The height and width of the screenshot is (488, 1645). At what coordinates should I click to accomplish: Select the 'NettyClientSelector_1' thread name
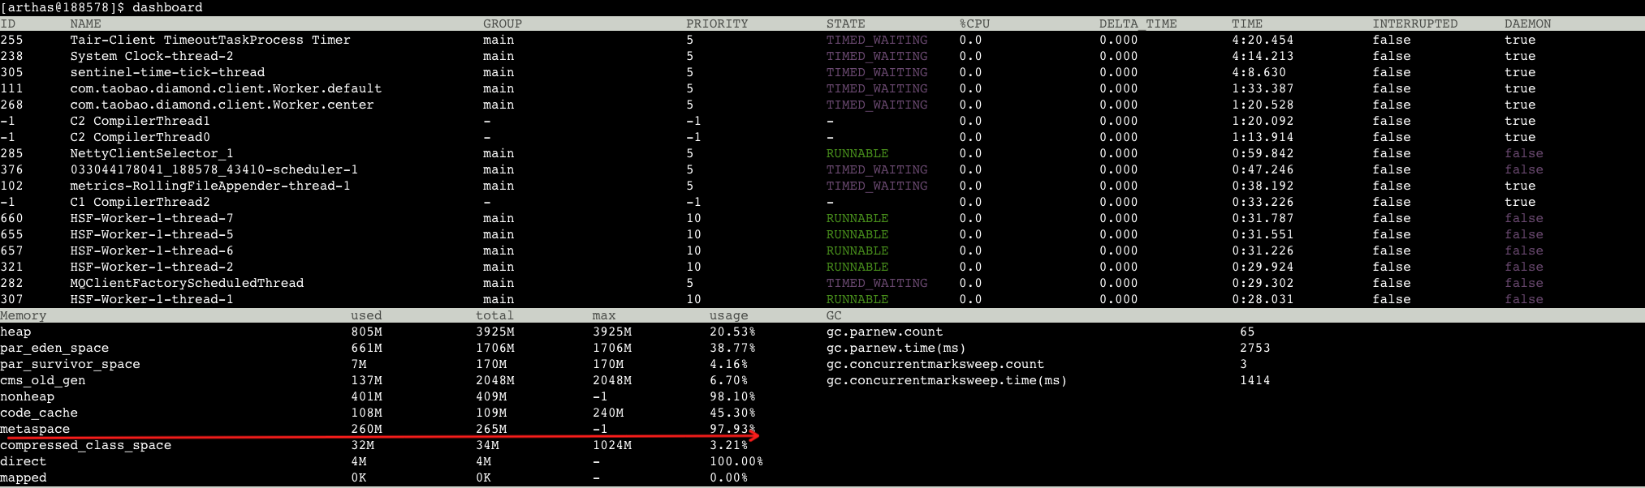152,153
